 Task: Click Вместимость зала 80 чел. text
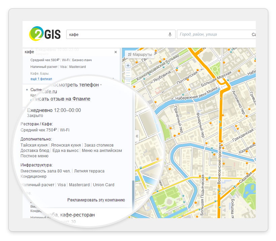point(45,171)
